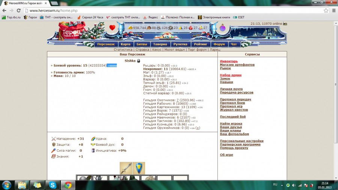Viewport: 338px width, 190px height.
Task: Click the purple mana potion icon
Action: 222,28
